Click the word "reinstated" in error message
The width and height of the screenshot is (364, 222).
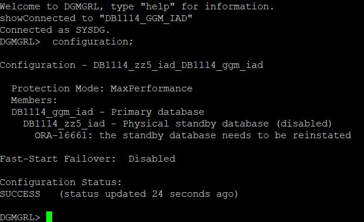322,135
